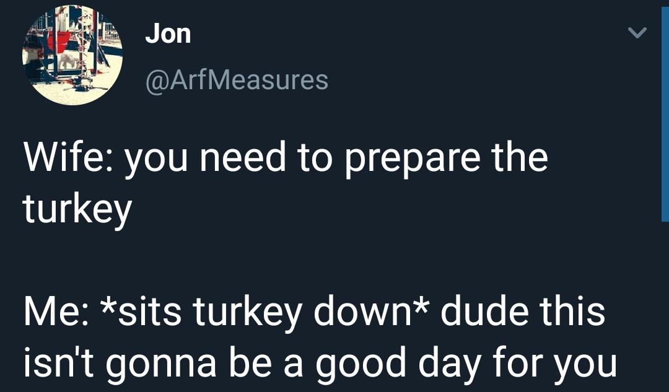Click the 'Wife:' label in the tweet
Image resolution: width=669 pixels, height=392 pixels.
point(57,158)
